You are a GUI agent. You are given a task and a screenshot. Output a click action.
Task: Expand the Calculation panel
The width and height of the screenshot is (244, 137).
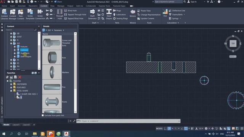pos(173,23)
